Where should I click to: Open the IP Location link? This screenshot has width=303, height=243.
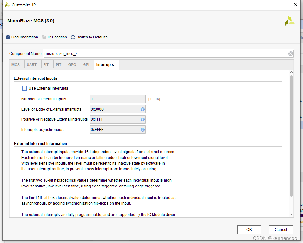pos(57,37)
